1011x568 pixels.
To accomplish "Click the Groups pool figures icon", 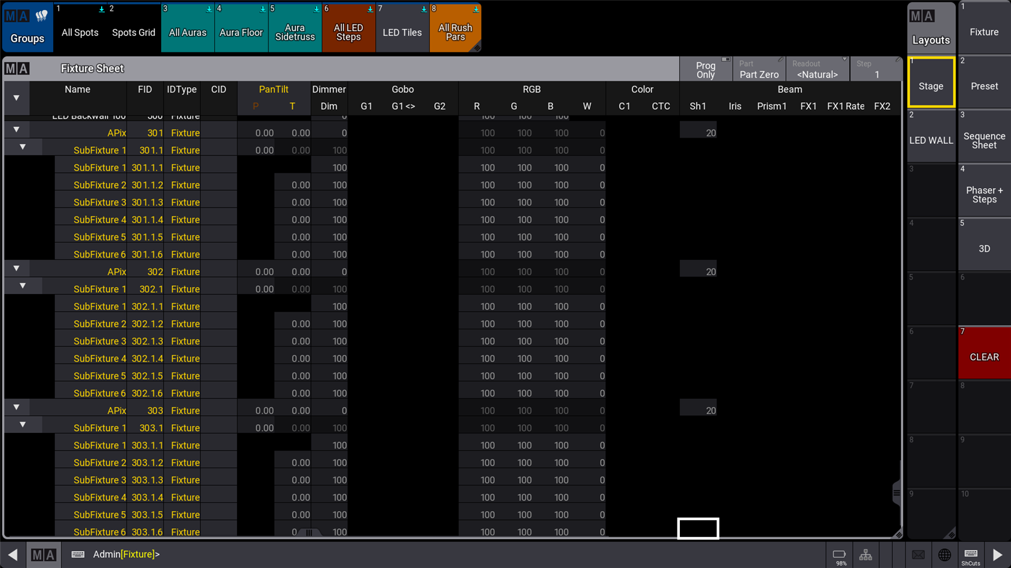I will pos(42,16).
